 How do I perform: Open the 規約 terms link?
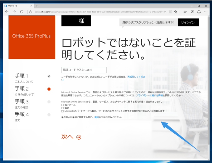(x=96, y=117)
